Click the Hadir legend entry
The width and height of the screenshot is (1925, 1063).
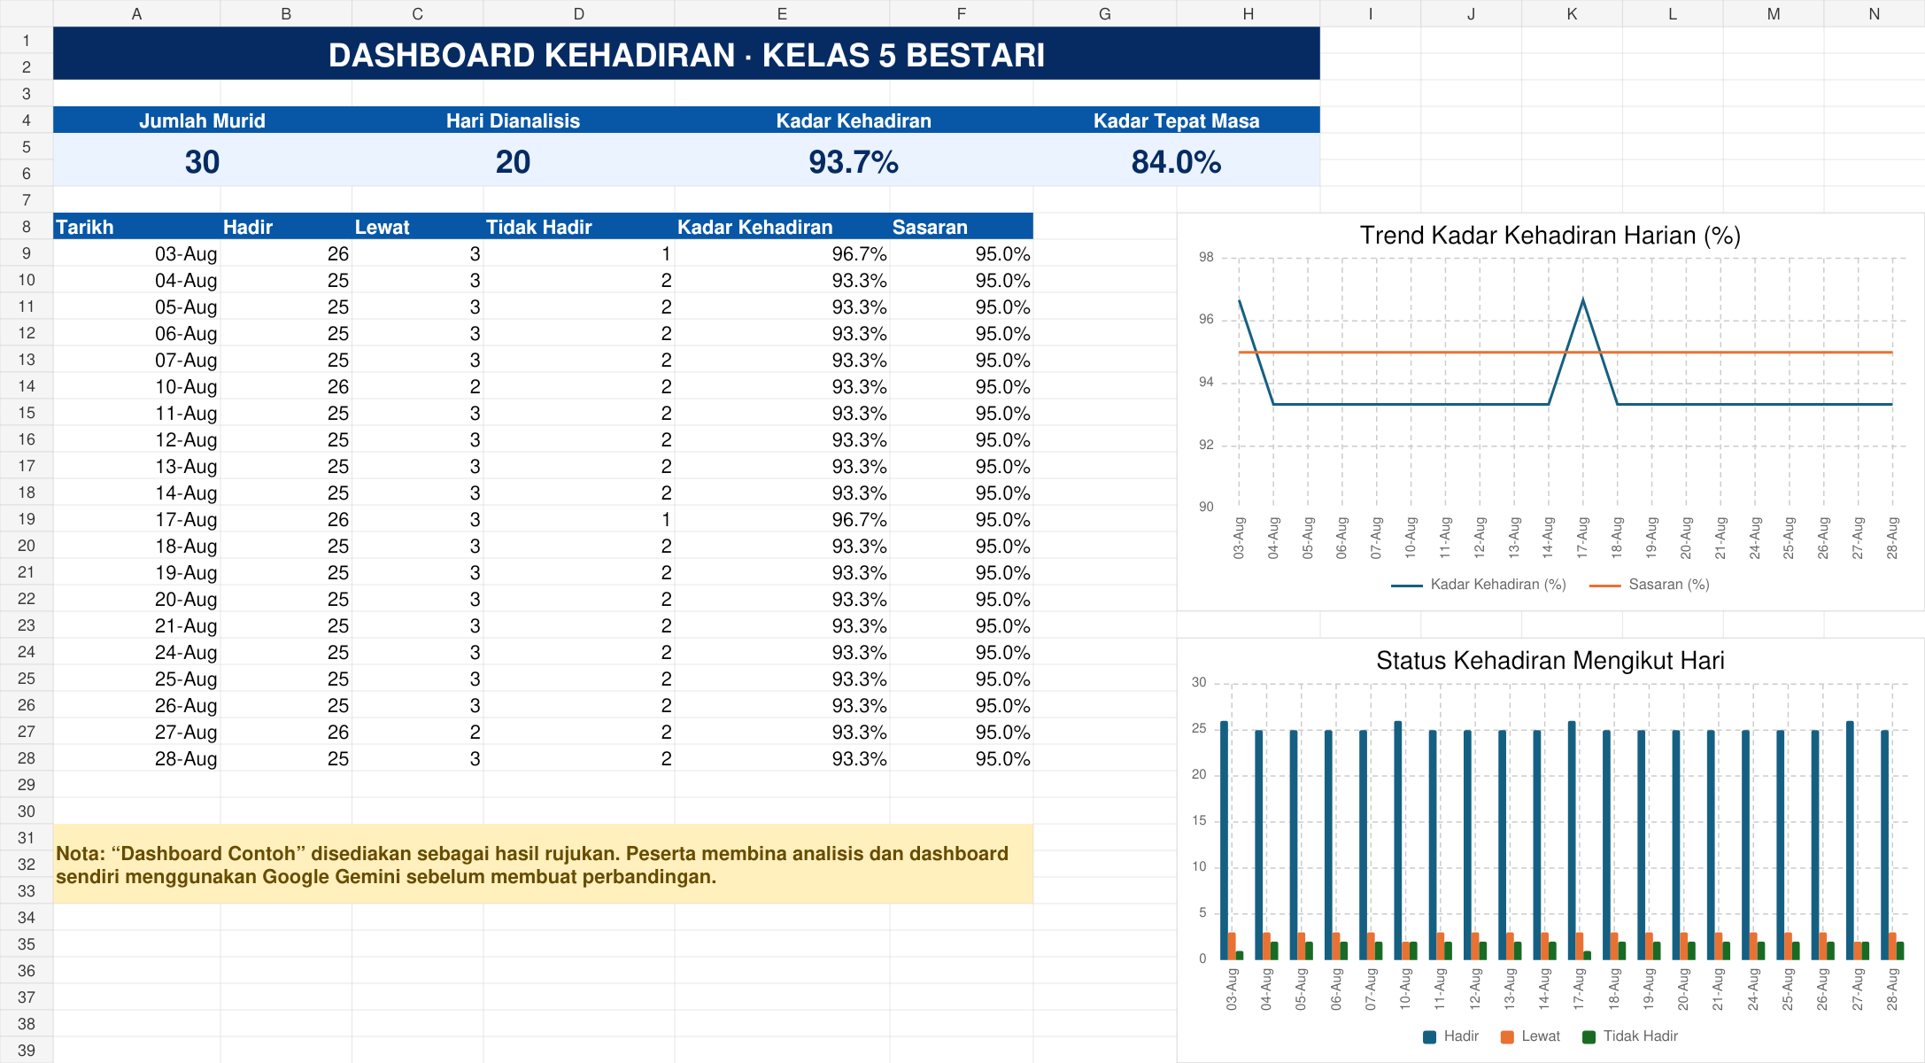pos(1450,1036)
